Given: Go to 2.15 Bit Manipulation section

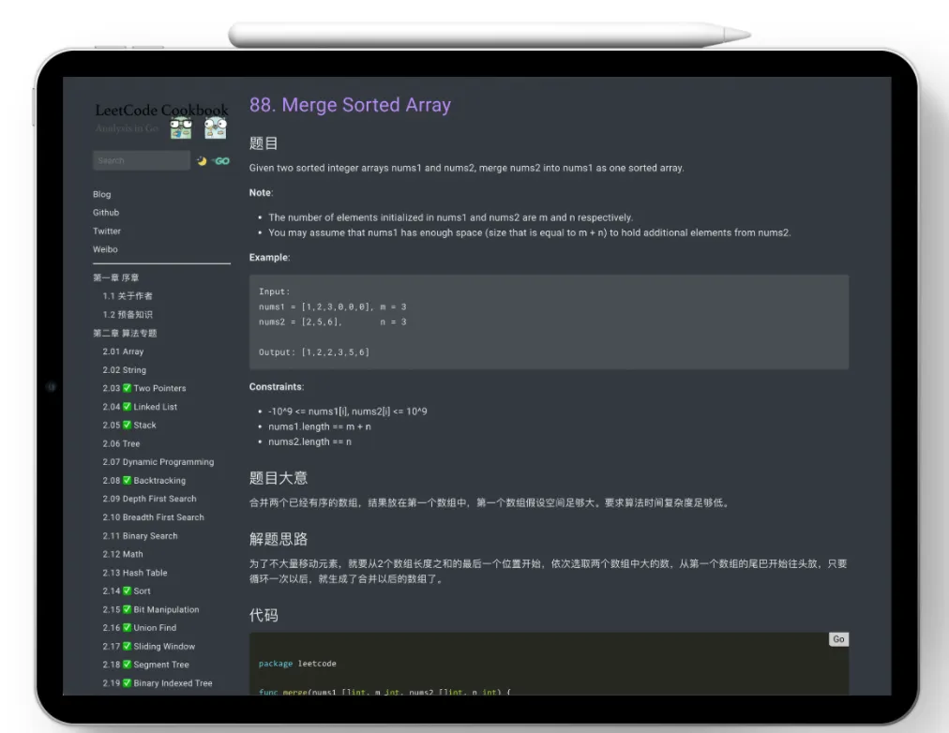Looking at the screenshot, I should pos(151,609).
